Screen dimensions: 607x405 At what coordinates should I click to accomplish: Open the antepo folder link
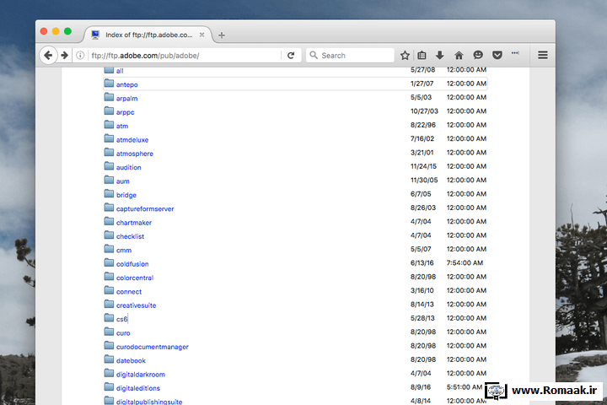click(127, 84)
